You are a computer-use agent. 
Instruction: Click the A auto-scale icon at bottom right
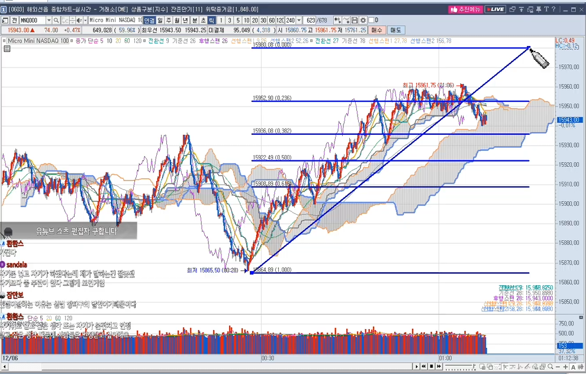pos(573,367)
